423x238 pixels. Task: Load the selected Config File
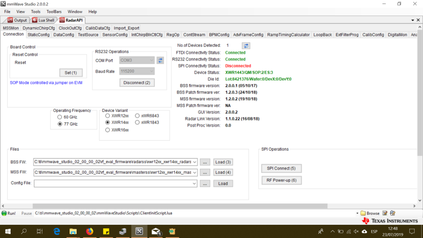[223, 184]
